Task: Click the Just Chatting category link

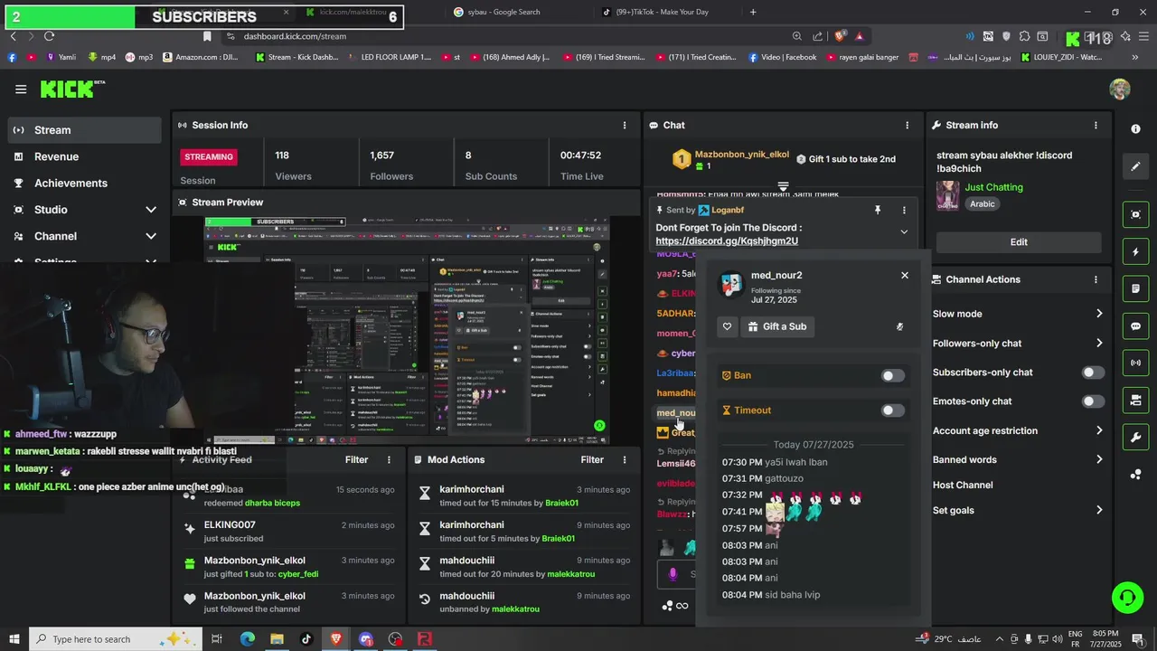Action: coord(994,187)
